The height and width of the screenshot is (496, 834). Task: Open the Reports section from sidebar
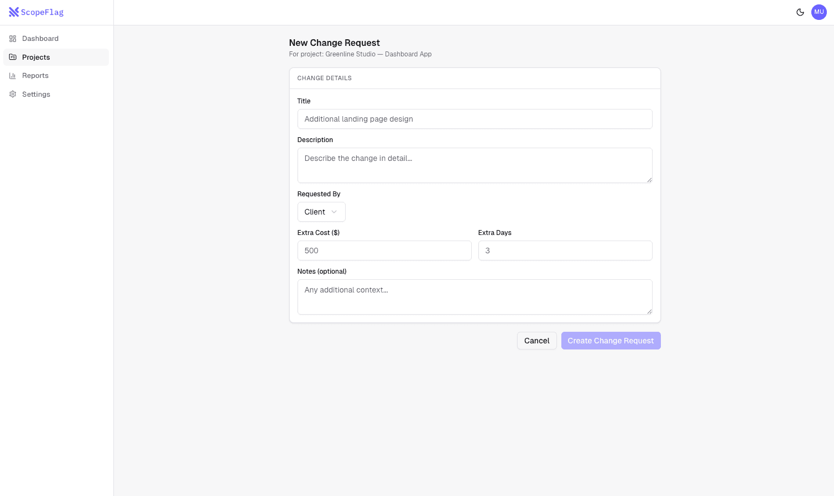tap(35, 75)
